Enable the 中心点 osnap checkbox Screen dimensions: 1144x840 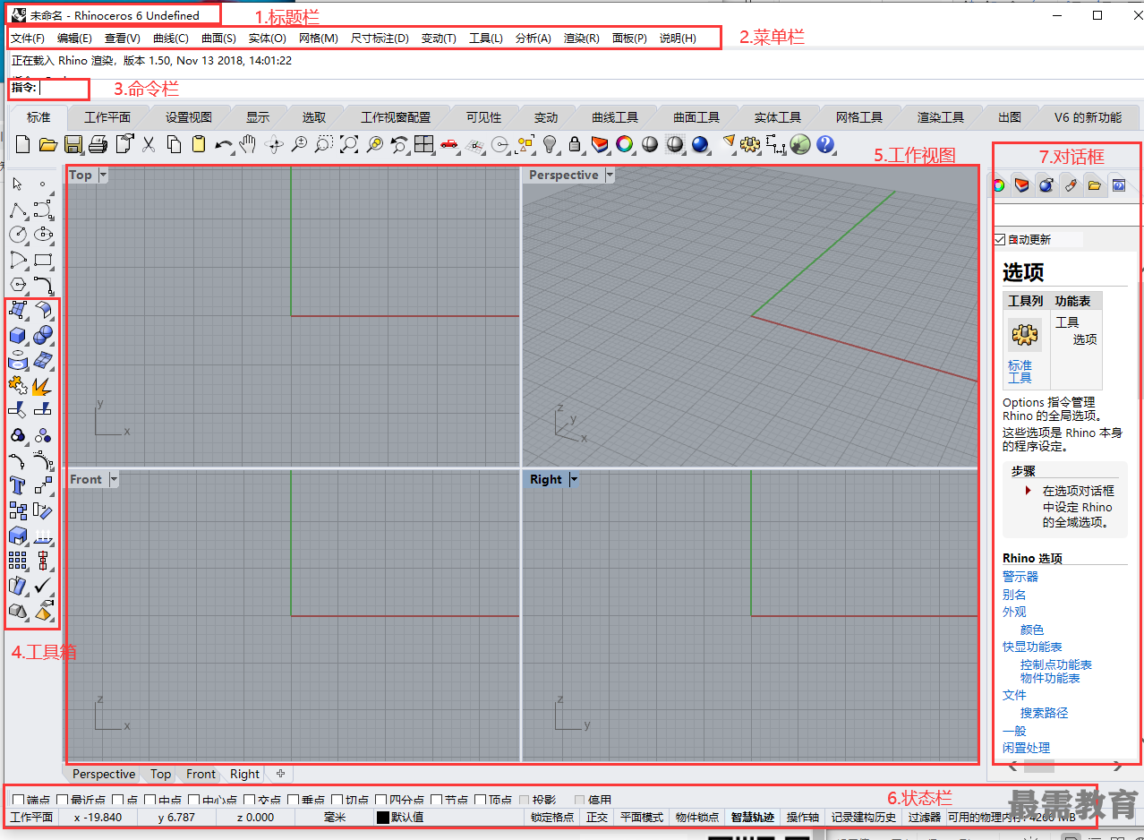click(x=193, y=800)
